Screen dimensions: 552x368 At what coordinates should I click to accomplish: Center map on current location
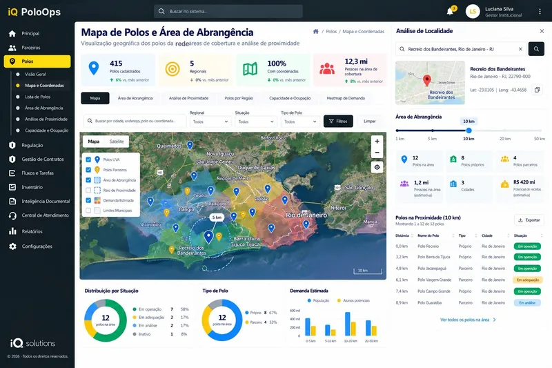[377, 167]
